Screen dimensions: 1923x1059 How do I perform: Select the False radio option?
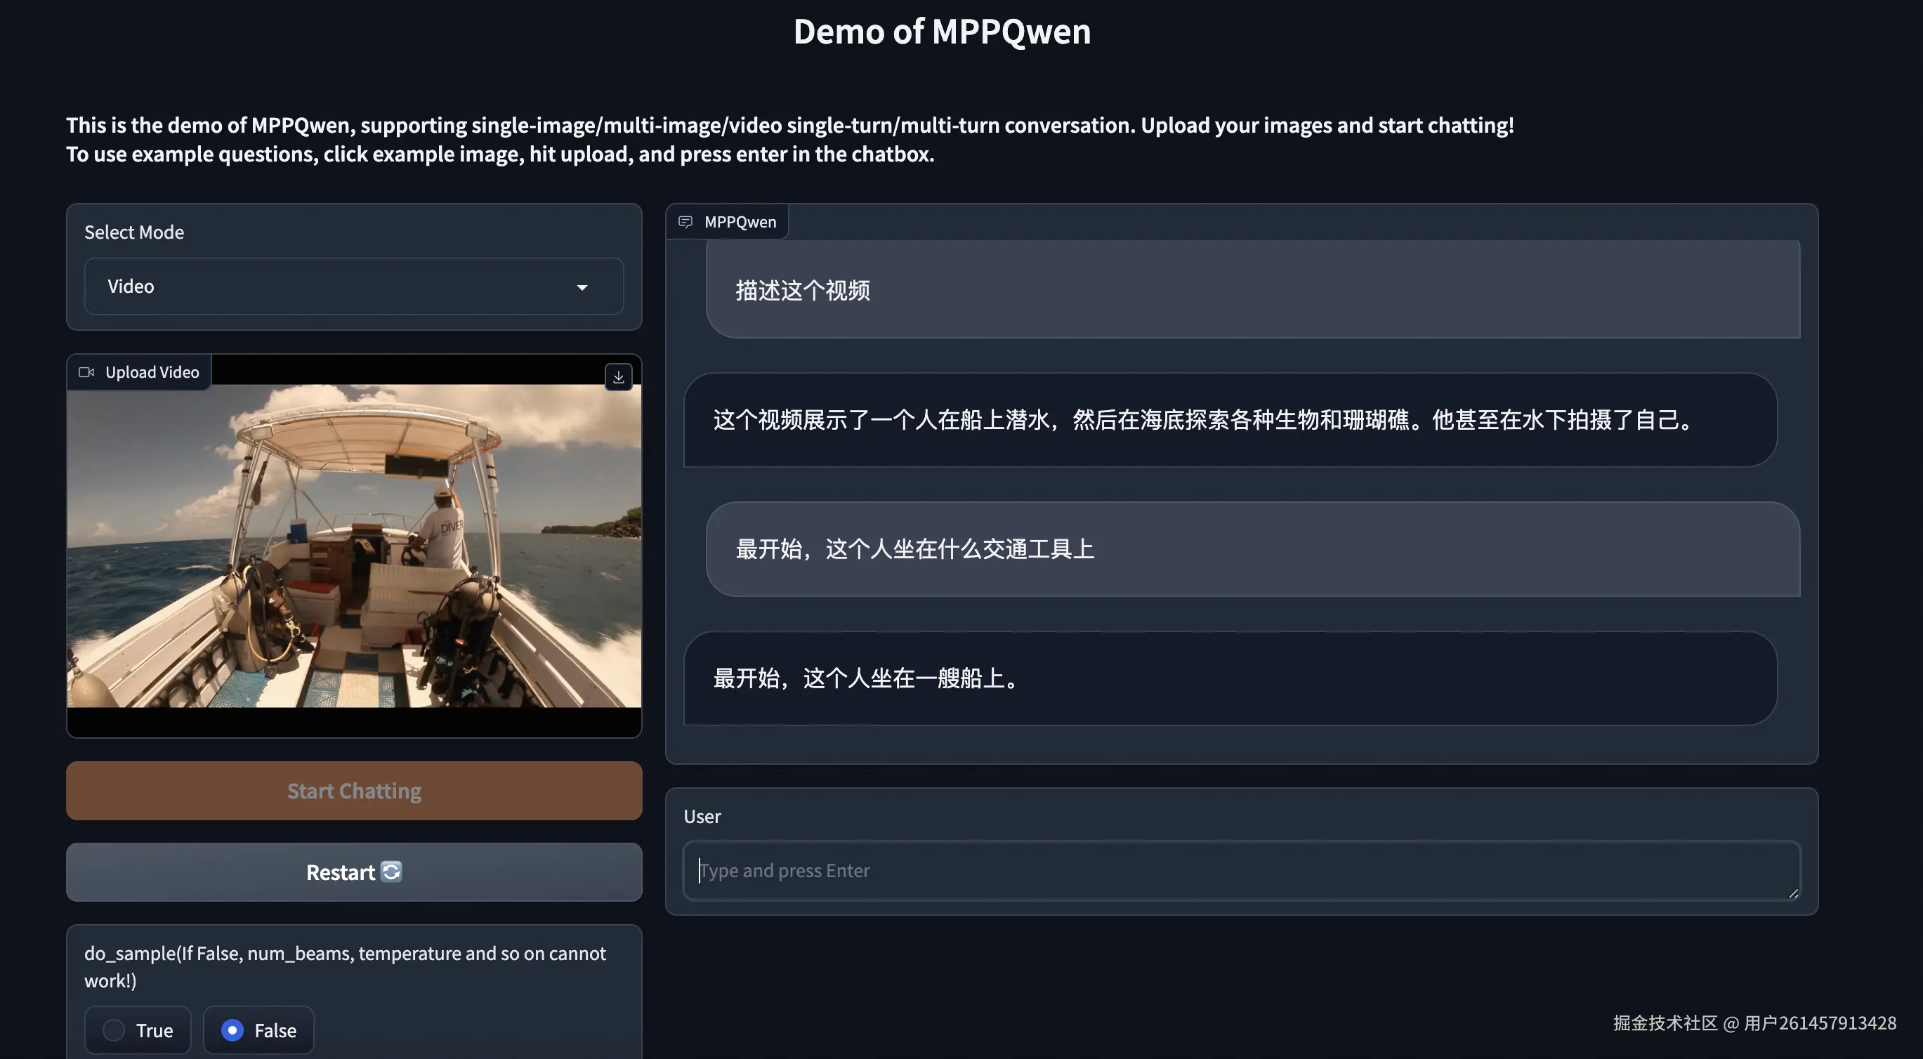[233, 1030]
